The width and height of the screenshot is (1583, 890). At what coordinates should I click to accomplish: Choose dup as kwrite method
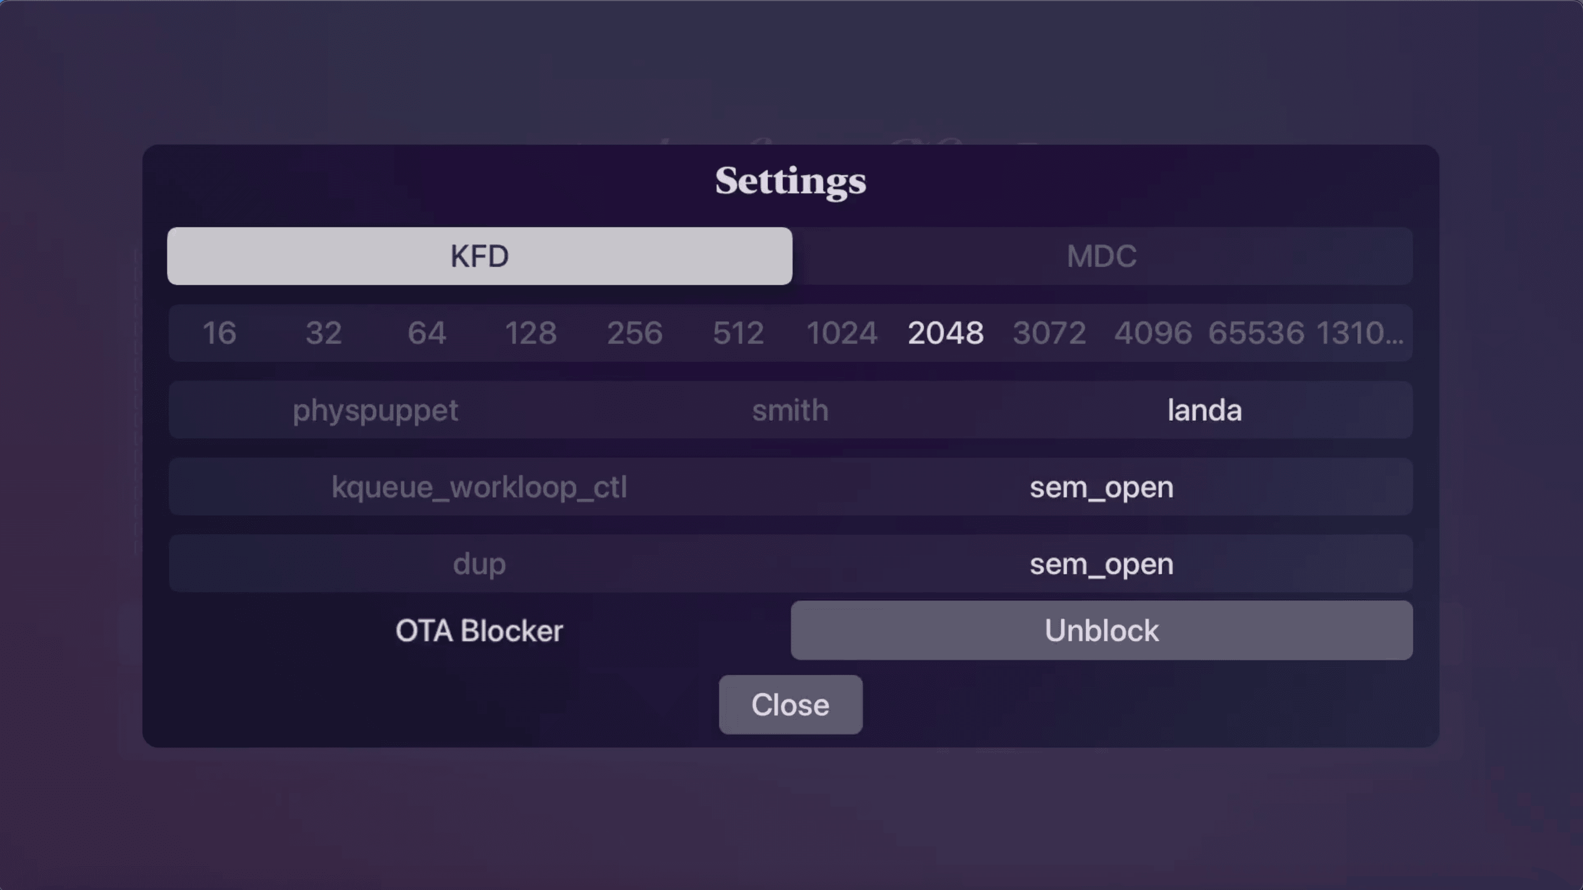(x=479, y=563)
